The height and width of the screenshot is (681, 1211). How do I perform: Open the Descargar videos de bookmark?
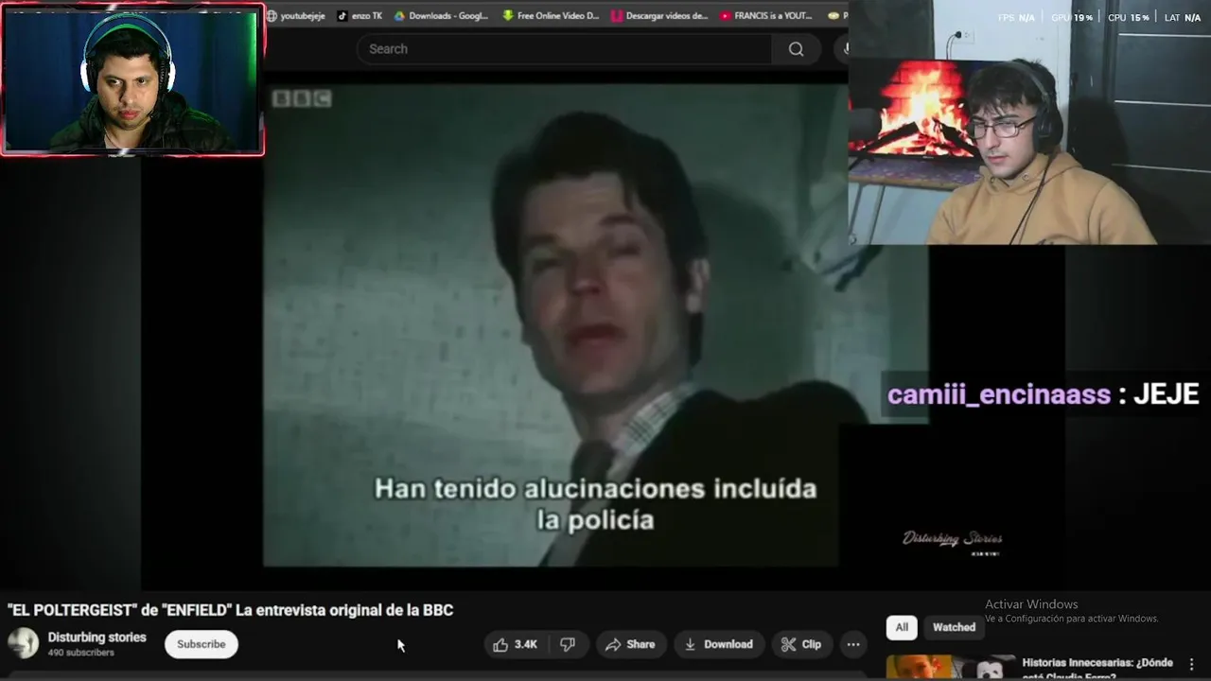coord(659,16)
